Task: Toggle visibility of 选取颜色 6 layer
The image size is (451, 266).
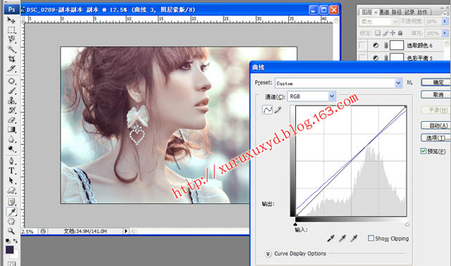Action: tap(362, 45)
